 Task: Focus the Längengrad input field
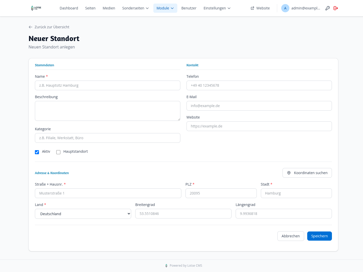pos(284,214)
